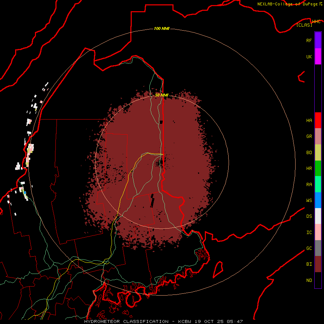Click the [CLAS] label

pos(304,25)
